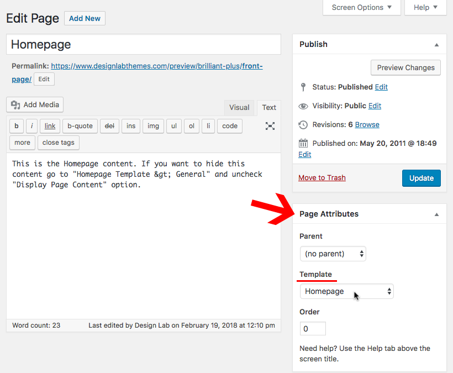The width and height of the screenshot is (453, 373).
Task: Switch to the Visual editor tab
Action: tap(239, 108)
